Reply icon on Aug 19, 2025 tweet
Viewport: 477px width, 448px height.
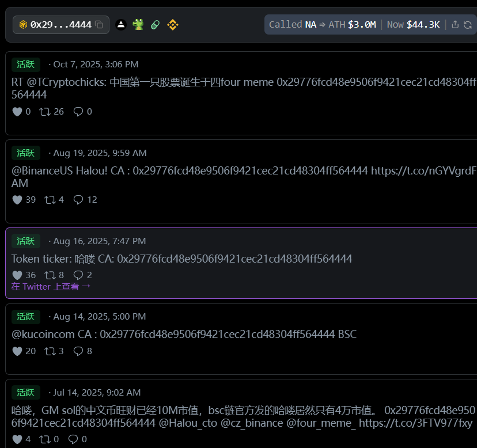tap(78, 200)
